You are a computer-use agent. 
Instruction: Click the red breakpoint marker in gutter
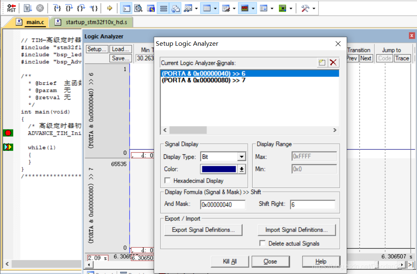point(8,133)
